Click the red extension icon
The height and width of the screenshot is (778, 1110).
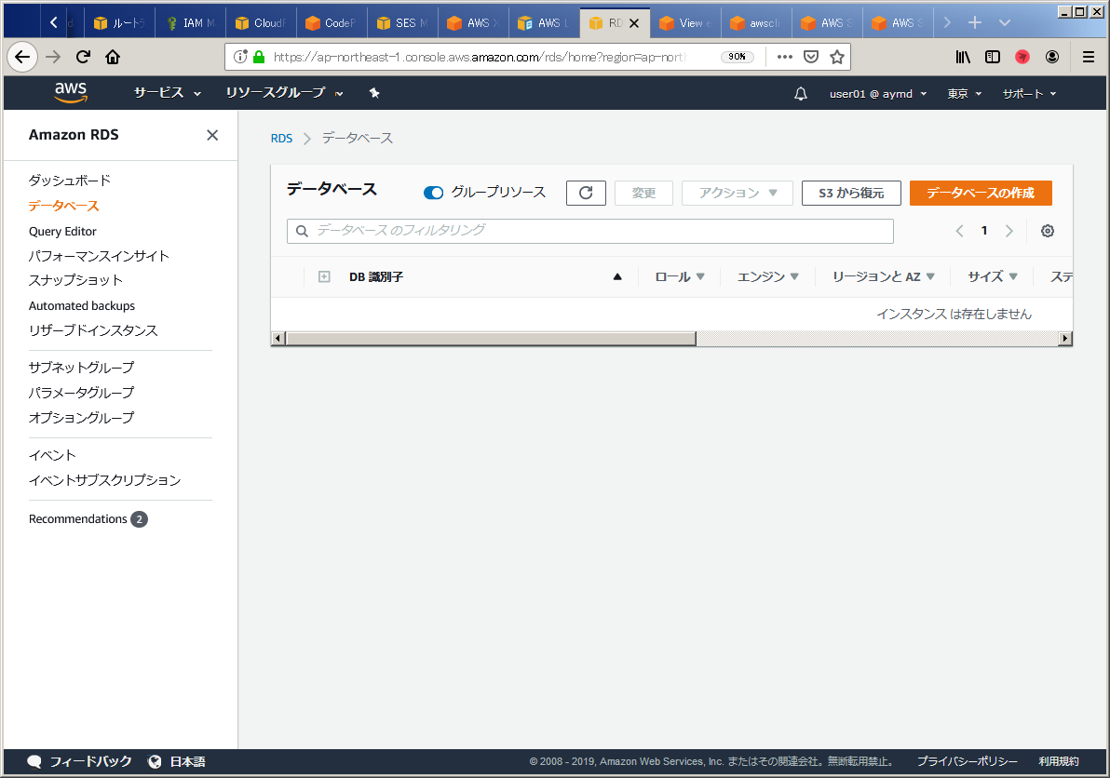[1022, 57]
